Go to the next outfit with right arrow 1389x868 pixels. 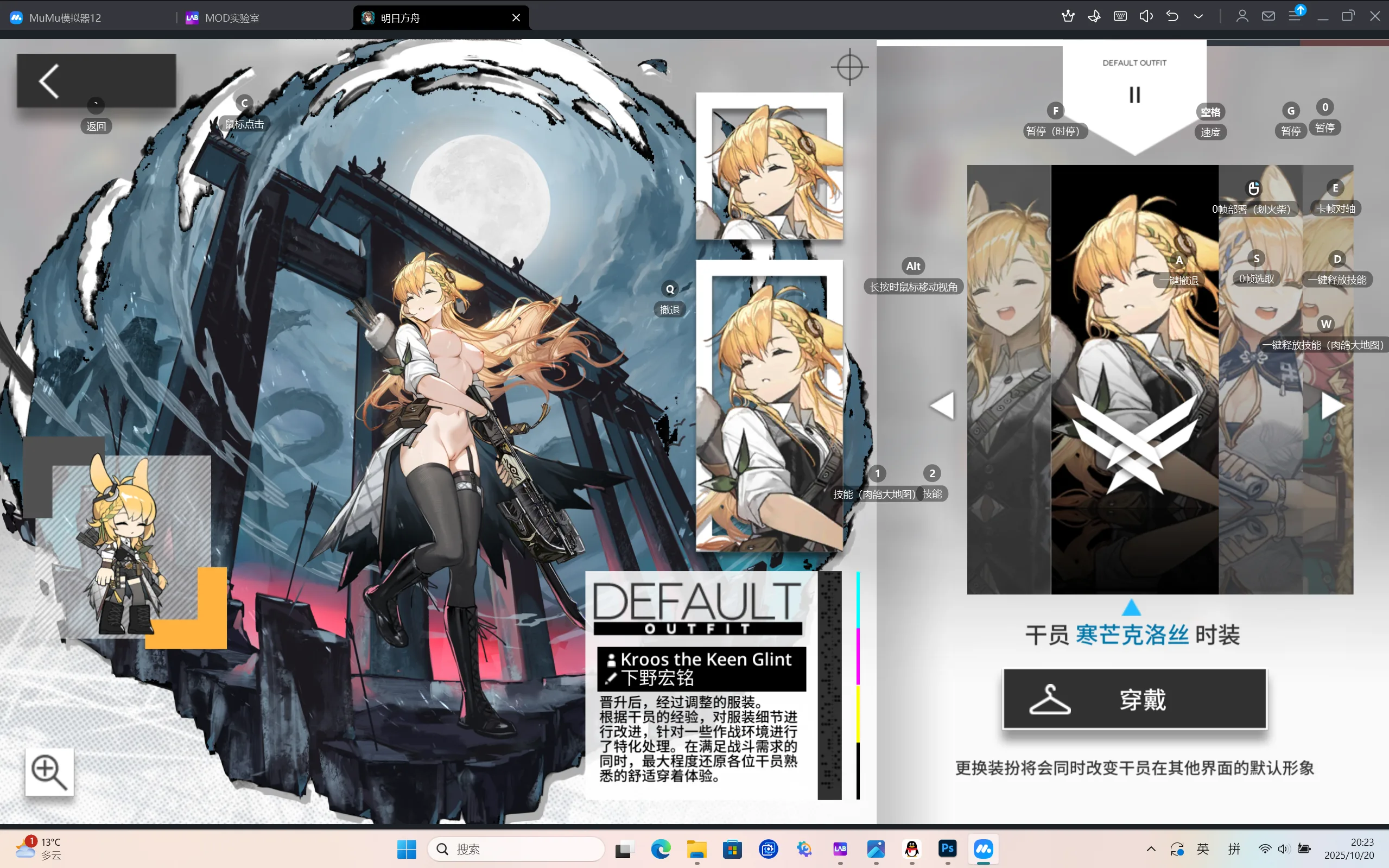point(1331,406)
